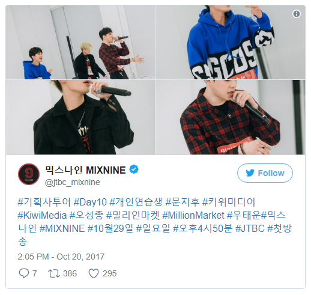View the blue hoodie photo
This screenshot has width=311, height=295.
[231, 42]
